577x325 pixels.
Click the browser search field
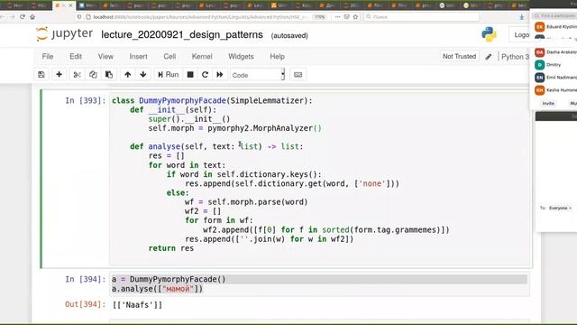(x=422, y=17)
